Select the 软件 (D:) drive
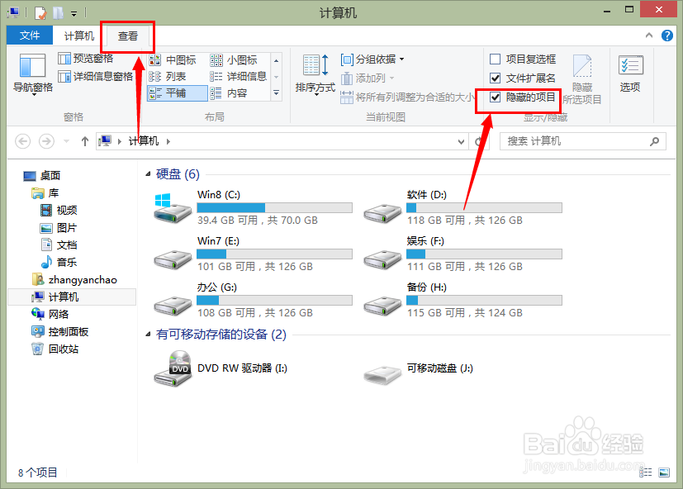683x489 pixels. [x=463, y=207]
